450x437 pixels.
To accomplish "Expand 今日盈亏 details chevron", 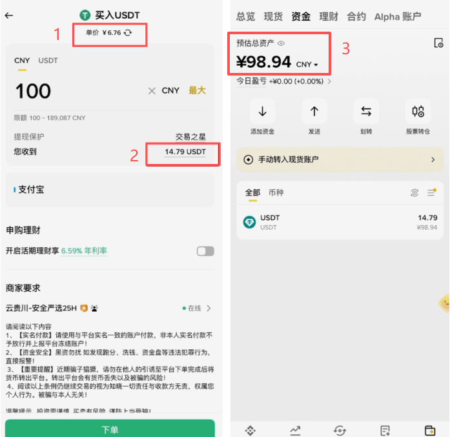I will pos(329,81).
